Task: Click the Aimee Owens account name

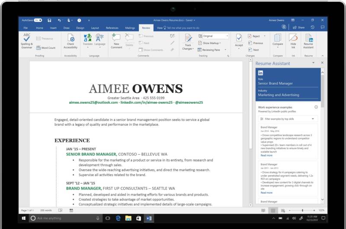Action: (276, 20)
